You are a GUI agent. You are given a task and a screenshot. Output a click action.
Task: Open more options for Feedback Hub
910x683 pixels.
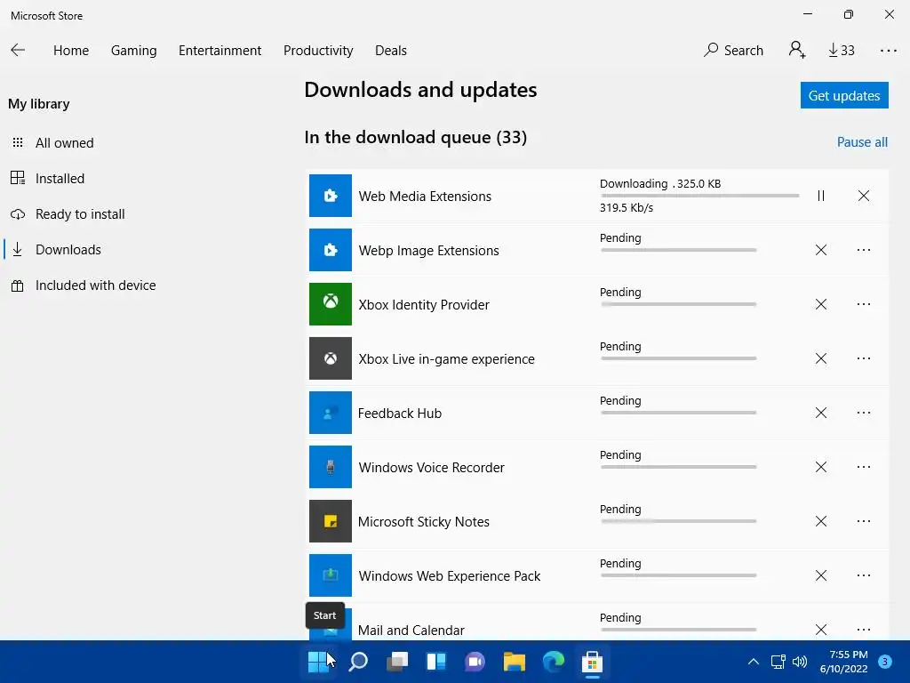click(x=864, y=413)
